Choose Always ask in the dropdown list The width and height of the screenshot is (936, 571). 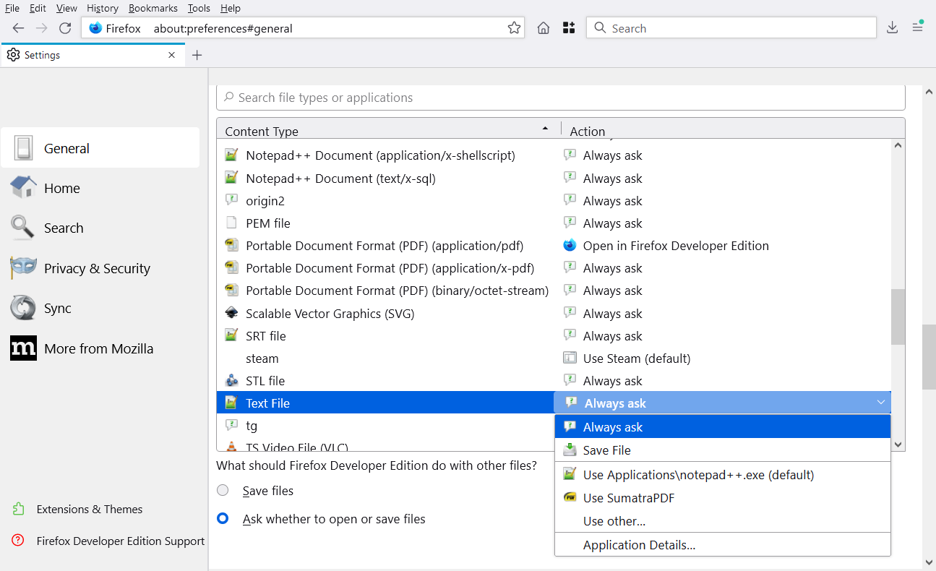click(x=723, y=427)
